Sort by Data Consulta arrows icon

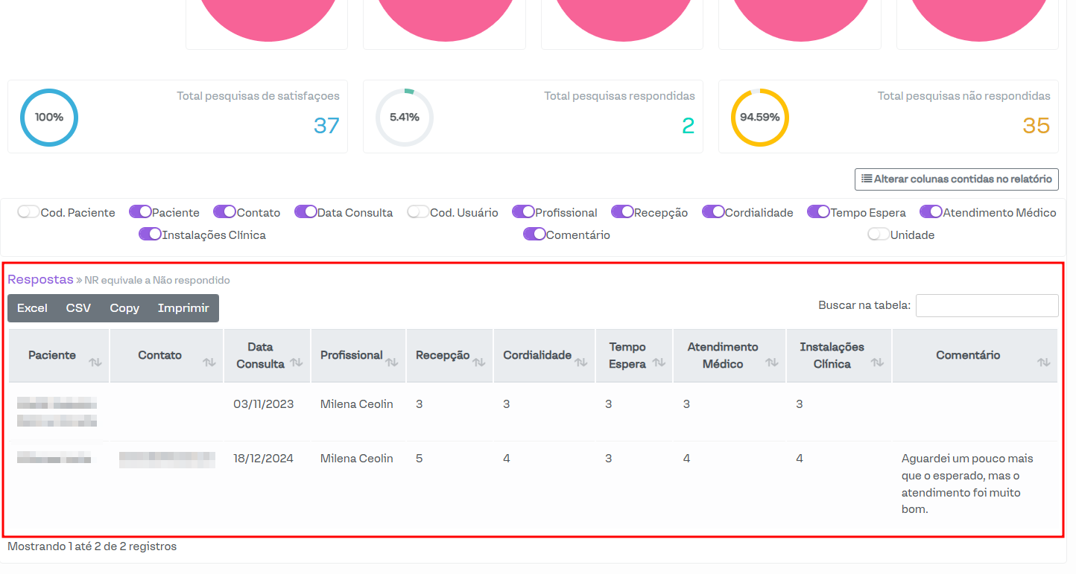297,363
